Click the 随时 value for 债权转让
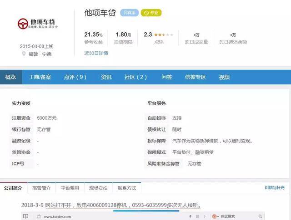The width and height of the screenshot is (291, 220). [x=177, y=129]
